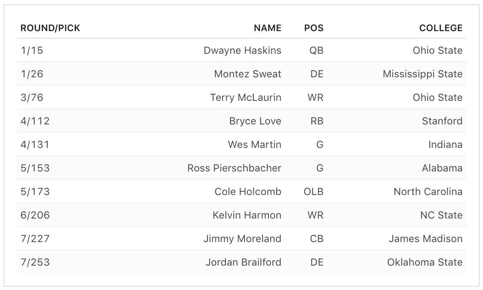This screenshot has height=290, width=483.
Task: Click the COLLEGE column header
Action: pos(440,28)
